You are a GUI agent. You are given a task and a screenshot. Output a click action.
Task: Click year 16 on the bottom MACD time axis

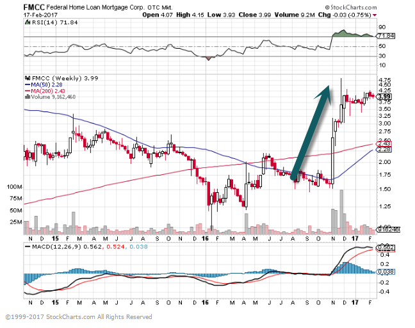[x=205, y=302]
